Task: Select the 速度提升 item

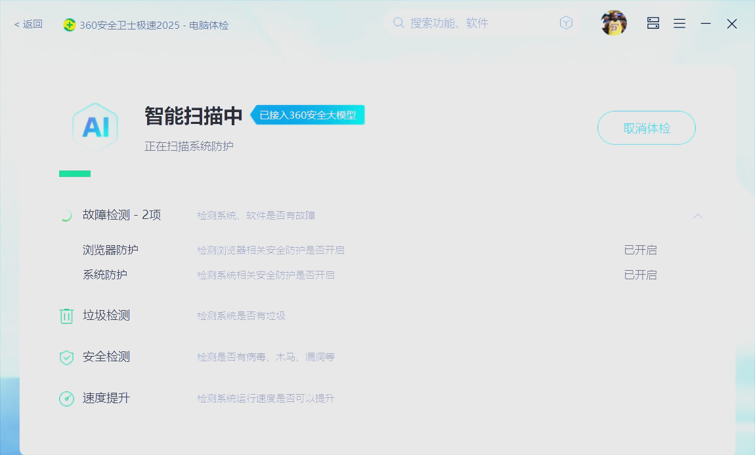Action: [106, 398]
